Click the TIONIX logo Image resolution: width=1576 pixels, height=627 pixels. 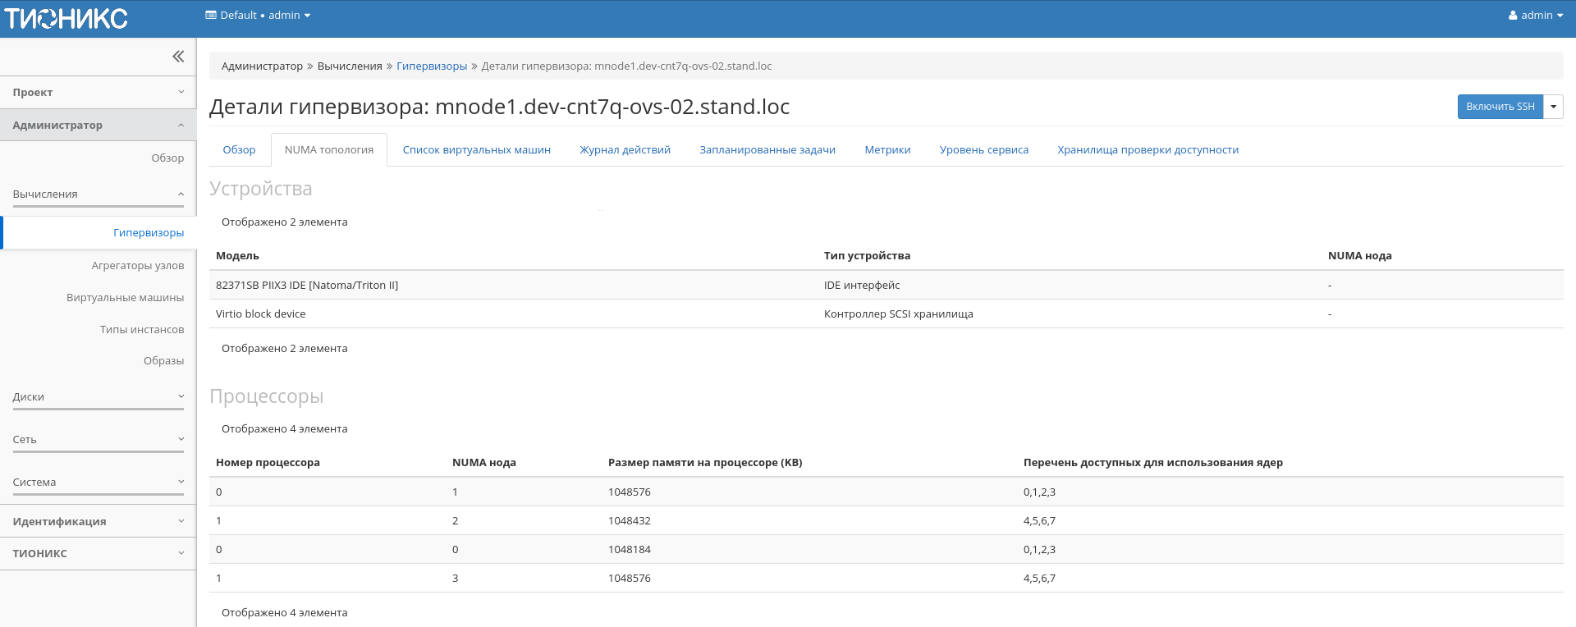(66, 18)
